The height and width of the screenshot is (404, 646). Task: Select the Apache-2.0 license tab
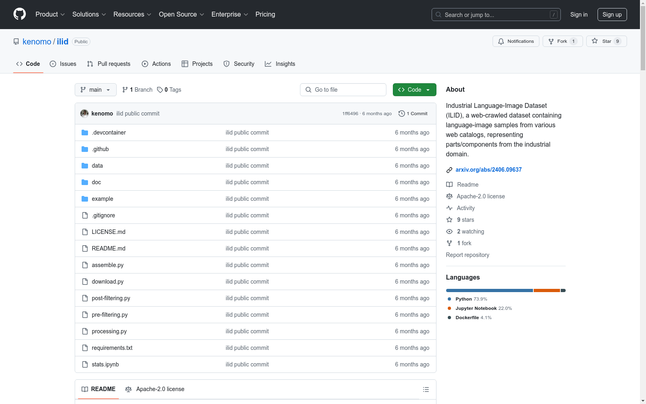point(155,389)
